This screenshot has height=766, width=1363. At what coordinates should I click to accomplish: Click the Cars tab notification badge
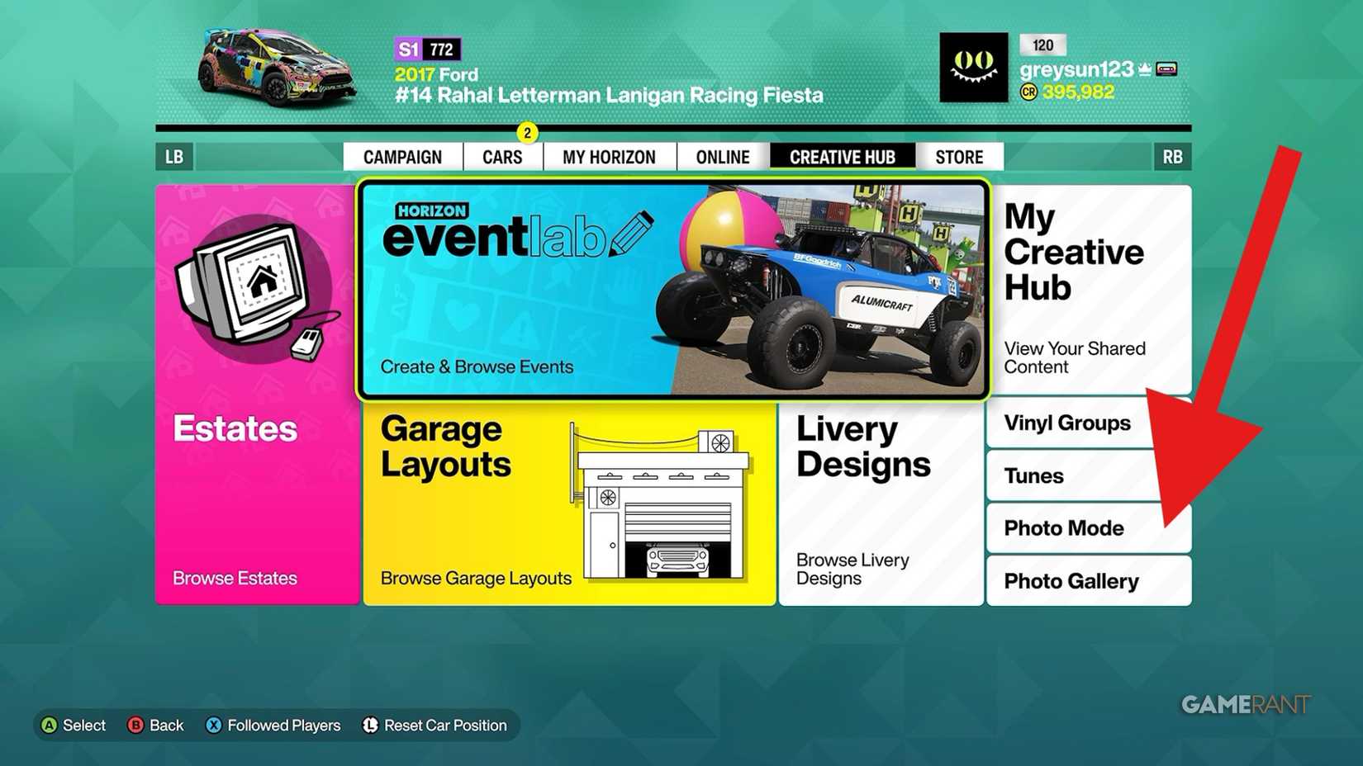pos(527,133)
